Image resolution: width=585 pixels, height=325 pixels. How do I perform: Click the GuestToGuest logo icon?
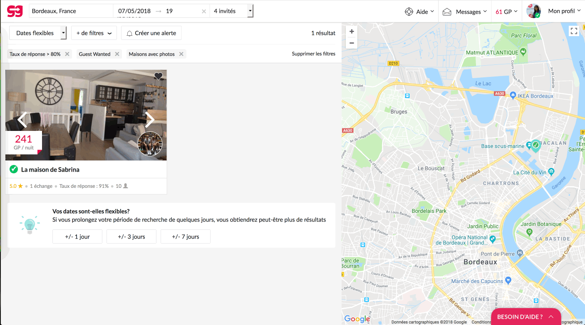tap(15, 11)
